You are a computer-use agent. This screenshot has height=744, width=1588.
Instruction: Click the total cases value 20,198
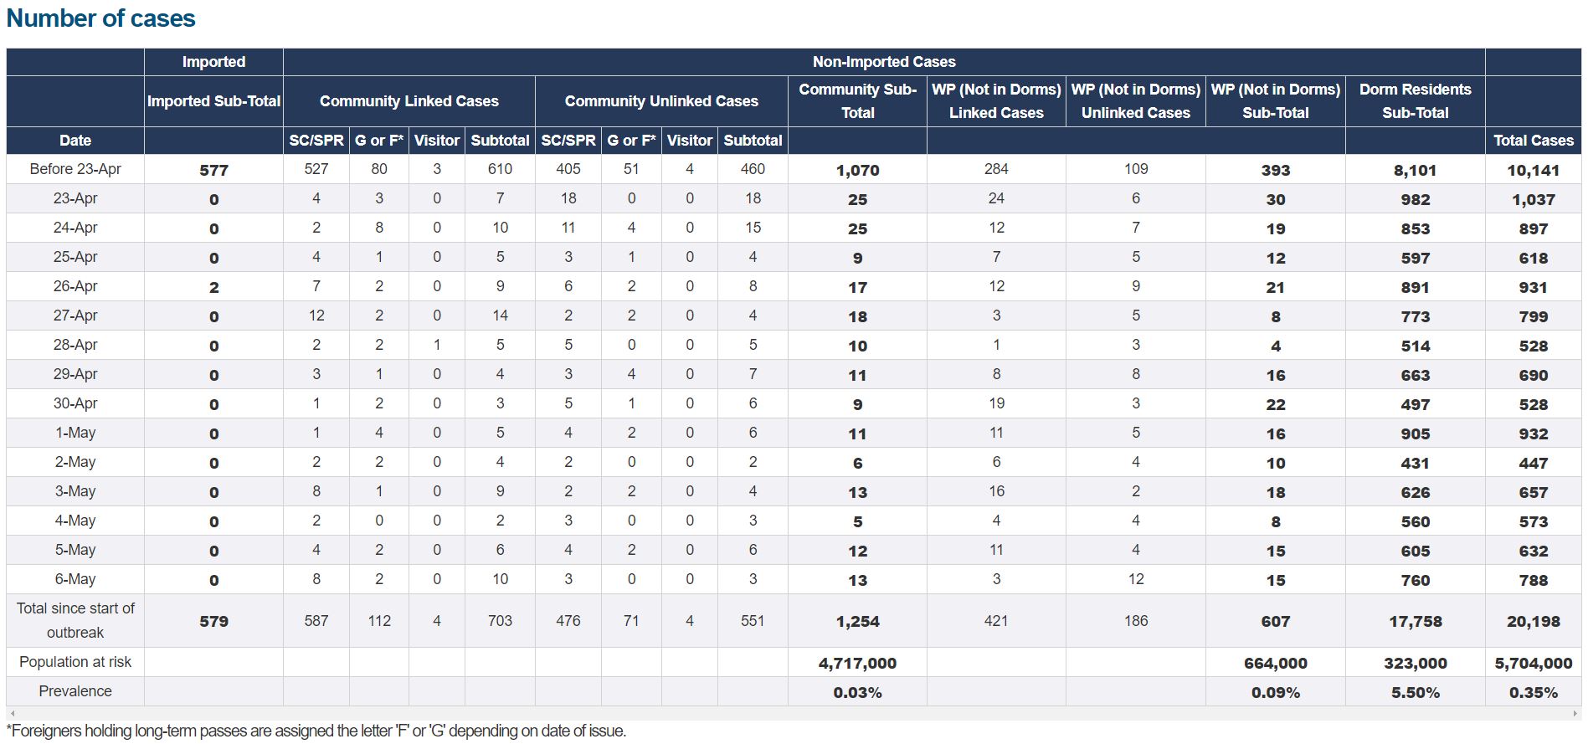coord(1533,621)
